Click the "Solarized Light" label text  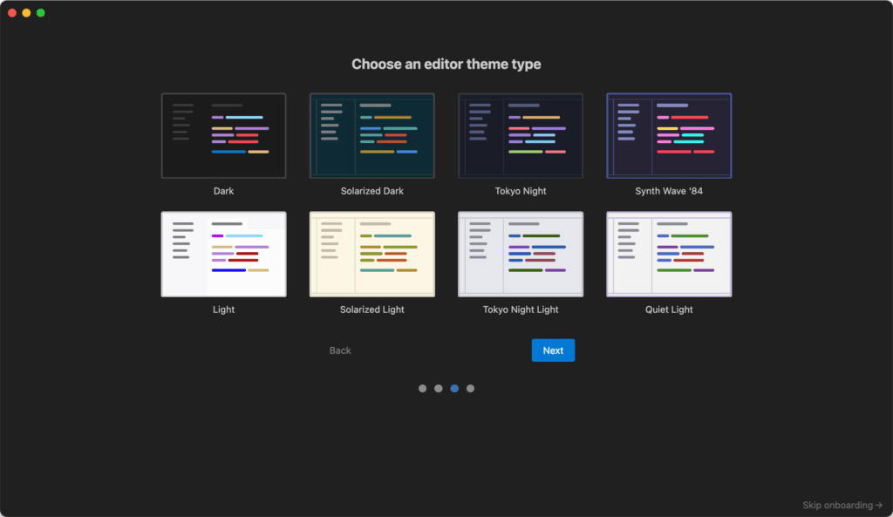pos(372,310)
